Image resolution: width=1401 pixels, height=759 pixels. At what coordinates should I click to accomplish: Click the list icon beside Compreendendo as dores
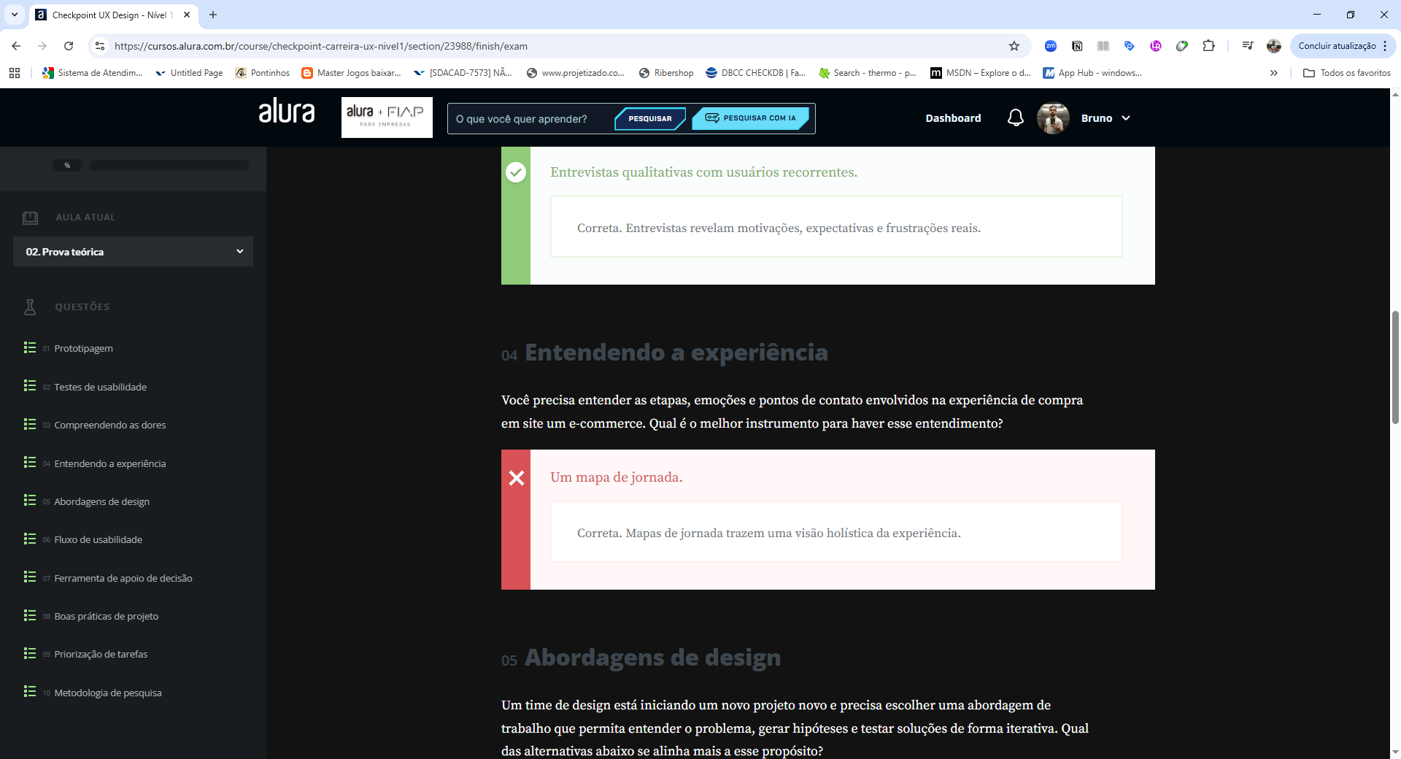(30, 425)
